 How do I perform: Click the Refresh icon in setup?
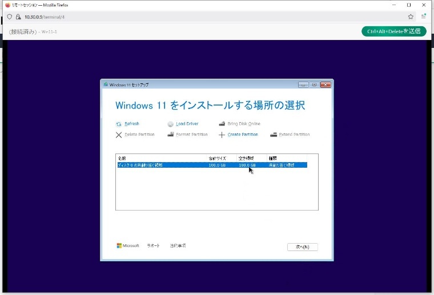[119, 124]
